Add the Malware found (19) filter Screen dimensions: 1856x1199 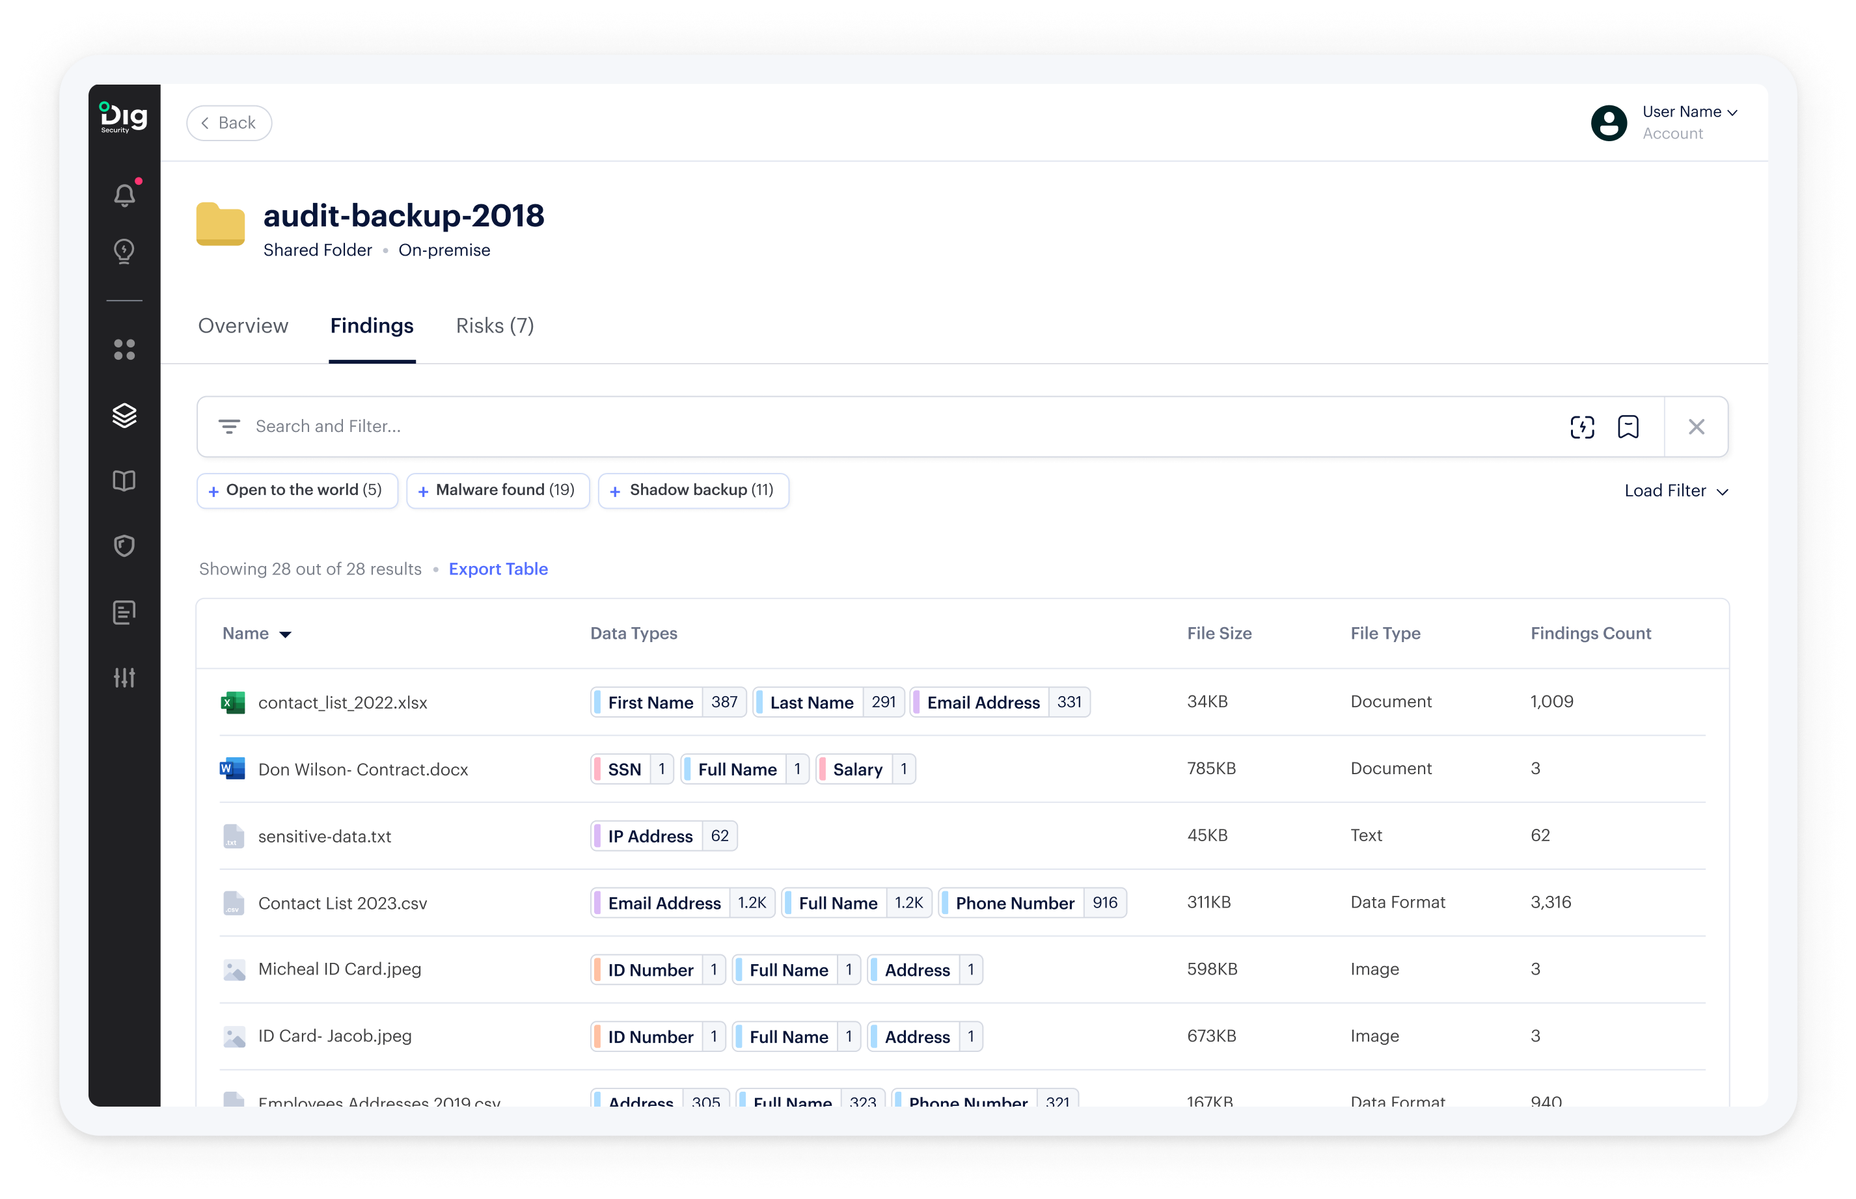498,491
